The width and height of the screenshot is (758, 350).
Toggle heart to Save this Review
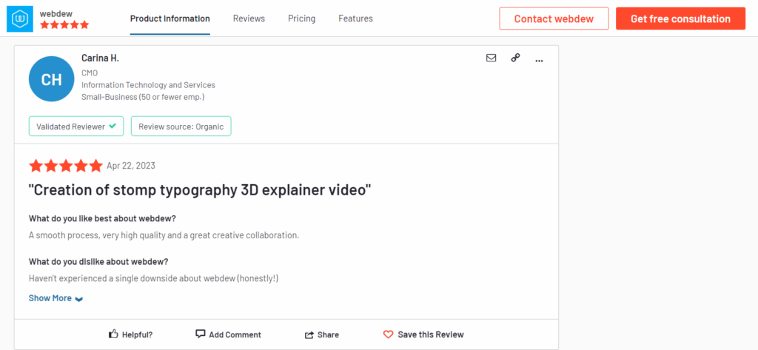388,334
